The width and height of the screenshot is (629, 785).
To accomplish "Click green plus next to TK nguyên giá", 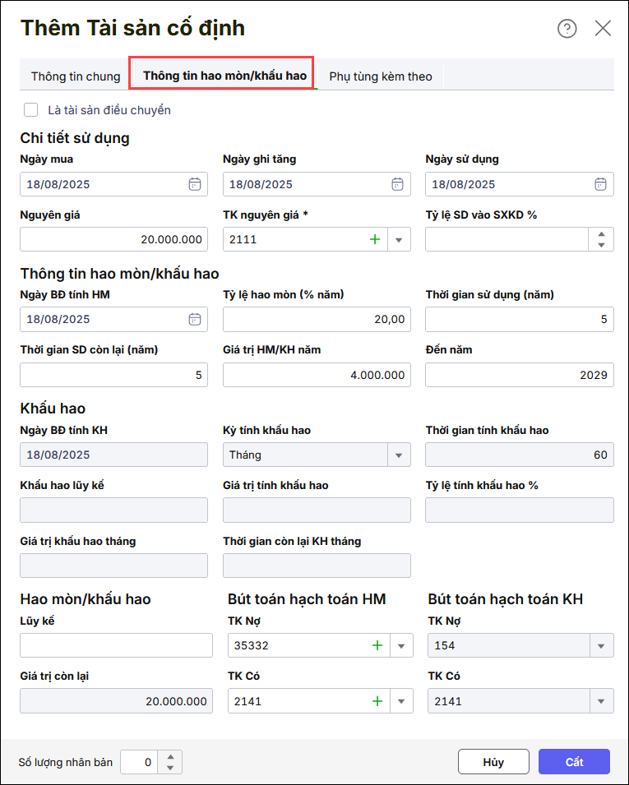I will (x=376, y=239).
